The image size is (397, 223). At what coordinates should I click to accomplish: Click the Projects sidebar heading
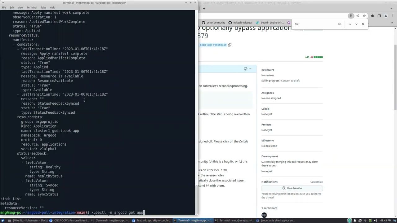click(266, 125)
